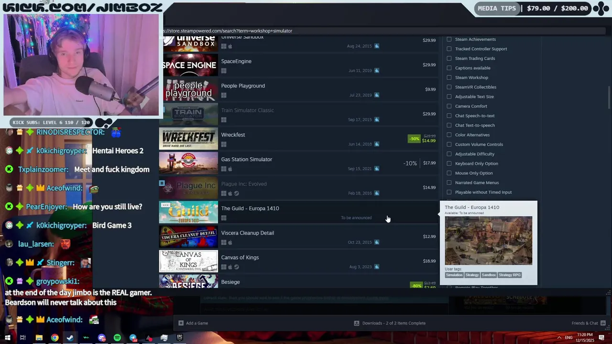Enable the Steam Achievements filter
Viewport: 612px width, 344px height.
tap(449, 39)
